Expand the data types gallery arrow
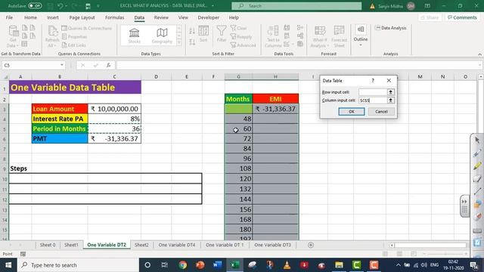 (179, 43)
